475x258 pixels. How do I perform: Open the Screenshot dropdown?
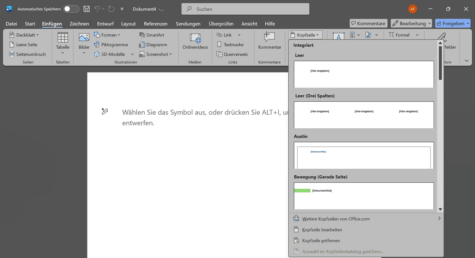point(155,54)
